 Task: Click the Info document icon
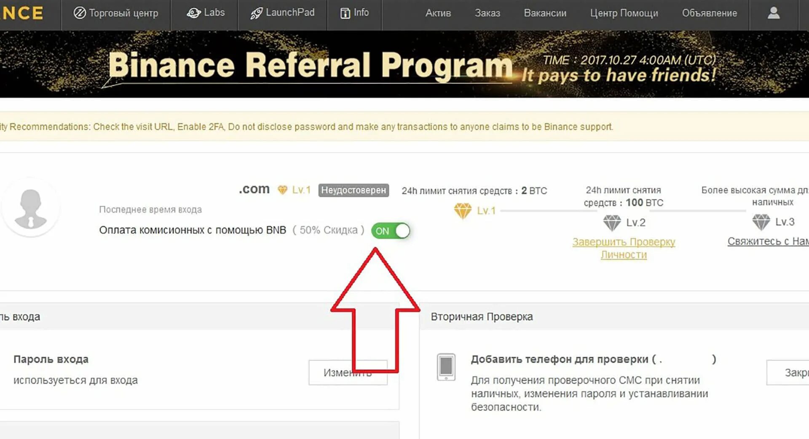[x=345, y=13]
